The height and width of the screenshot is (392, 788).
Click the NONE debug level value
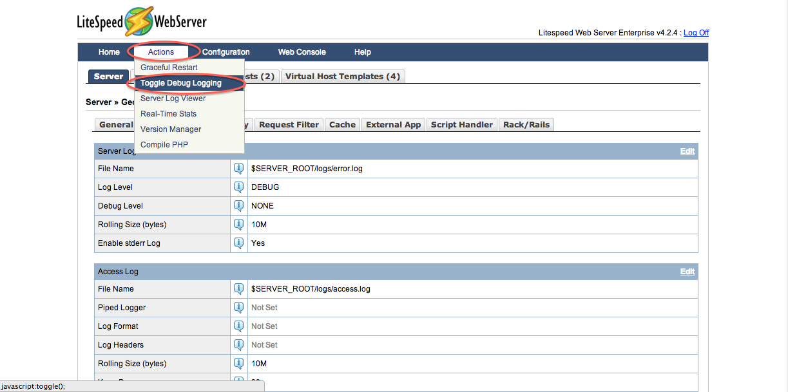coord(263,206)
